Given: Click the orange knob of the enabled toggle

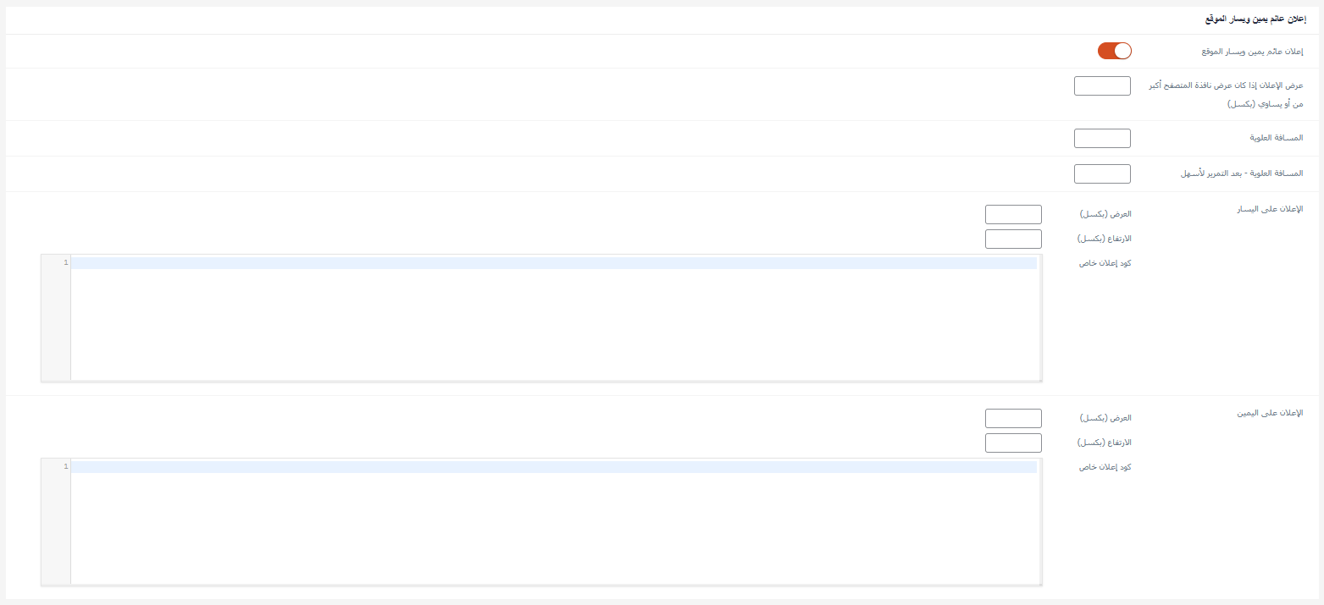Looking at the screenshot, I should point(1122,51).
